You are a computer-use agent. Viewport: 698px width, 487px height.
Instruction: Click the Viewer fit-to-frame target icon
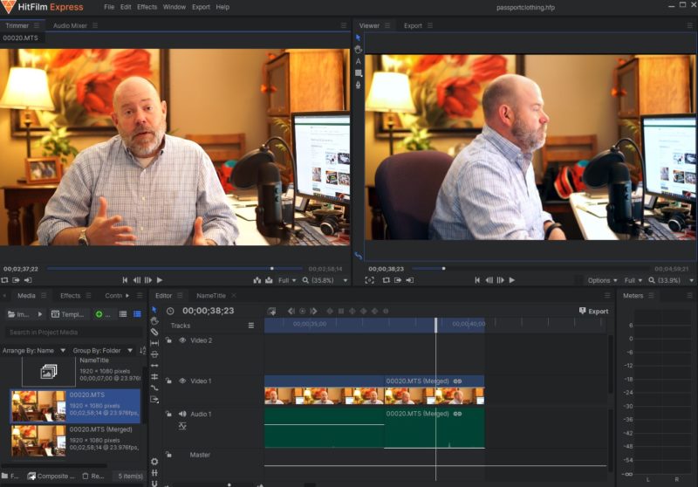click(x=369, y=280)
